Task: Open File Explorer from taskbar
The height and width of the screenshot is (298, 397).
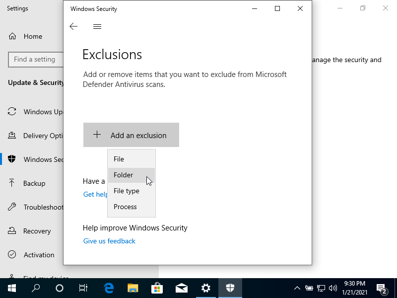Action: tap(133, 288)
